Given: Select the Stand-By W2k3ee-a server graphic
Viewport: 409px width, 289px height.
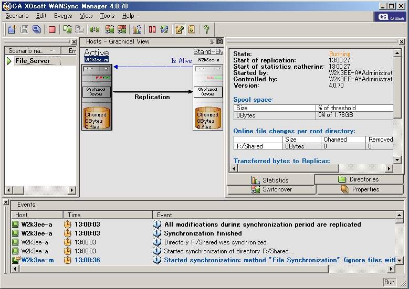Looking at the screenshot, I should point(208,97).
